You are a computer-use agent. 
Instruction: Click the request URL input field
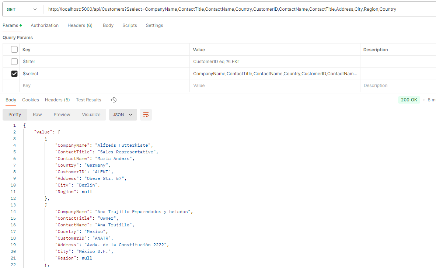236,9
